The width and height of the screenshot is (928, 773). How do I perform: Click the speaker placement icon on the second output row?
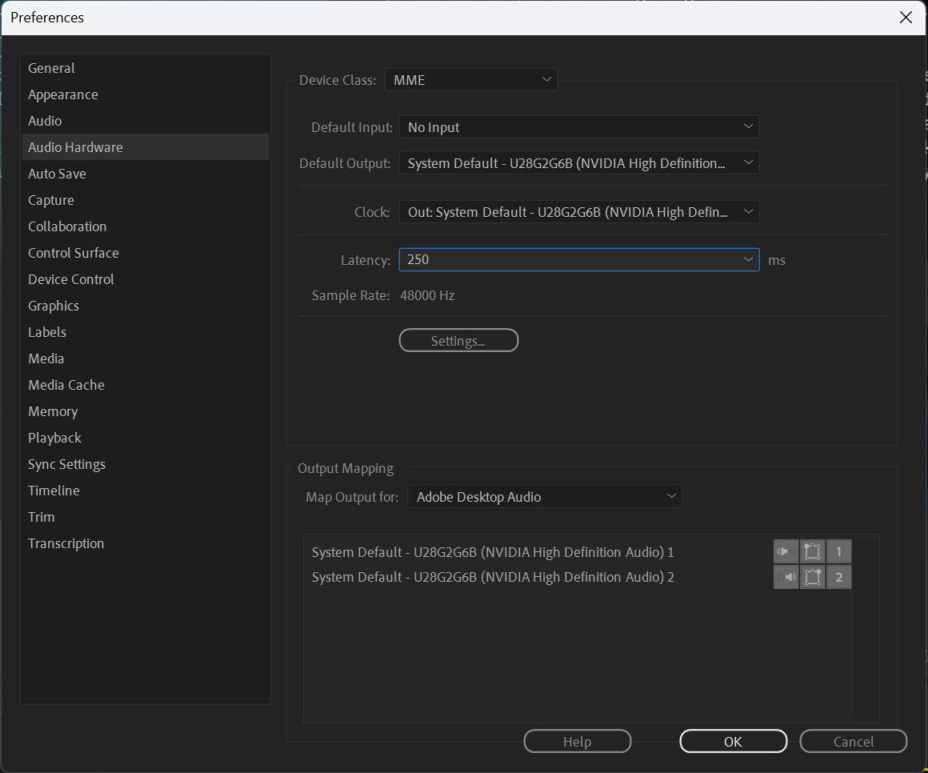pos(812,577)
